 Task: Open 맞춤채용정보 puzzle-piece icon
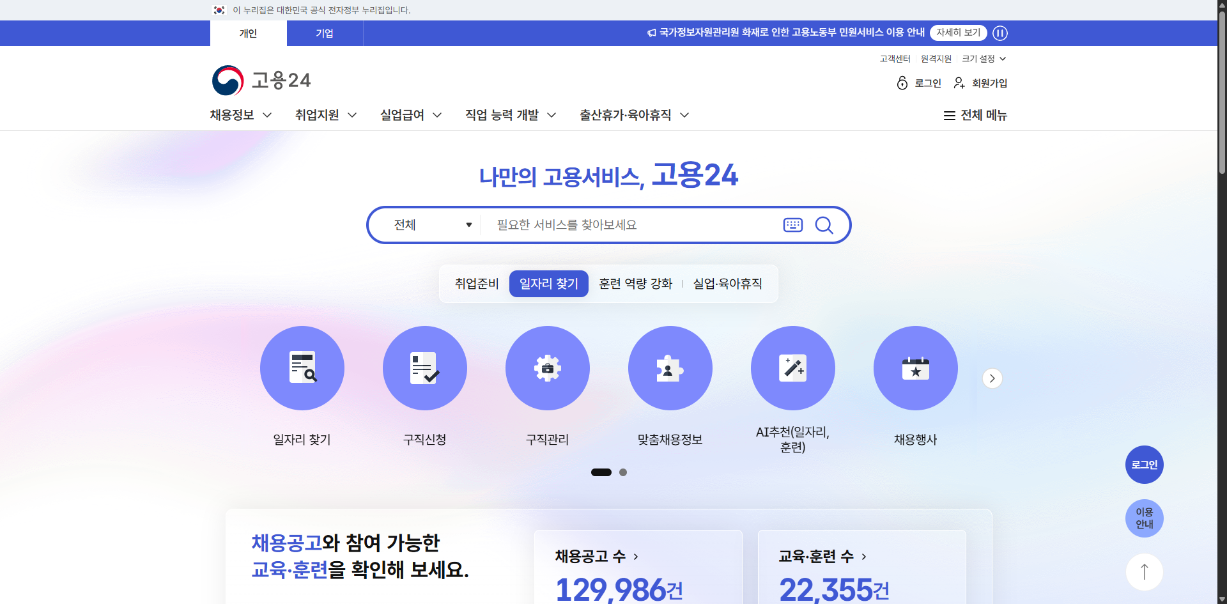coord(670,368)
